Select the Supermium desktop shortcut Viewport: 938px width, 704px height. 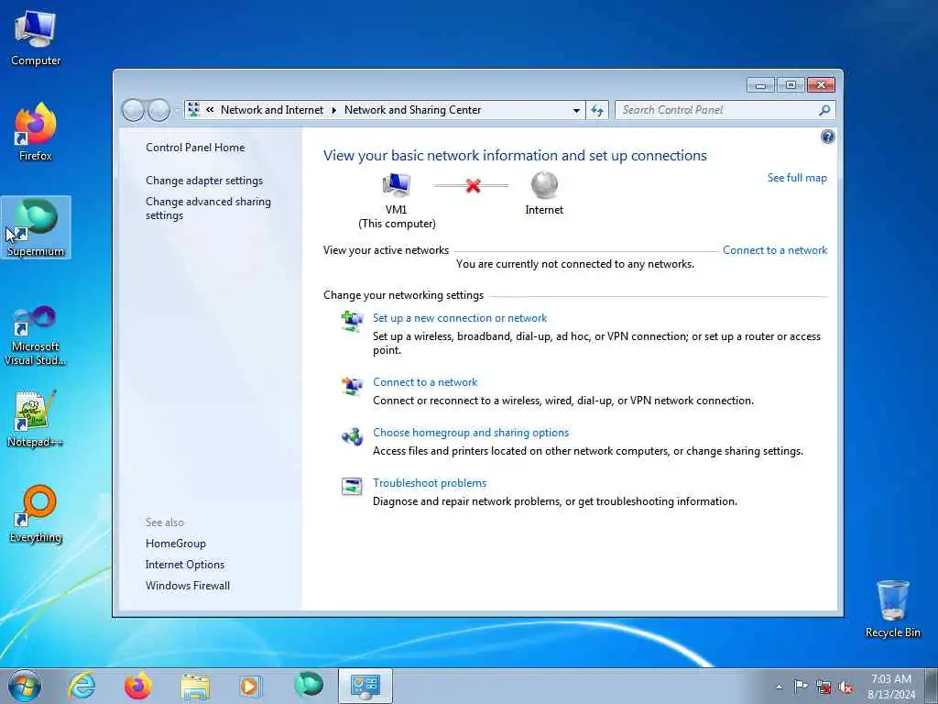(x=36, y=227)
